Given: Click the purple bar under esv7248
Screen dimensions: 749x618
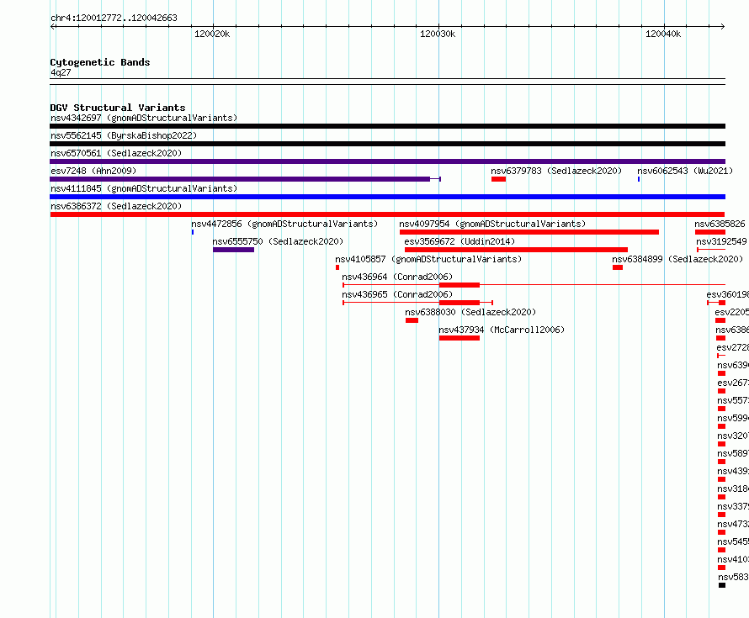Looking at the screenshot, I should [240, 179].
